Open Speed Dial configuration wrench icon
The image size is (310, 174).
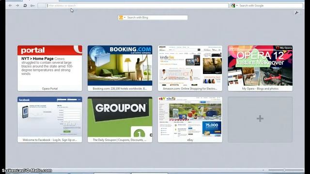(296, 13)
